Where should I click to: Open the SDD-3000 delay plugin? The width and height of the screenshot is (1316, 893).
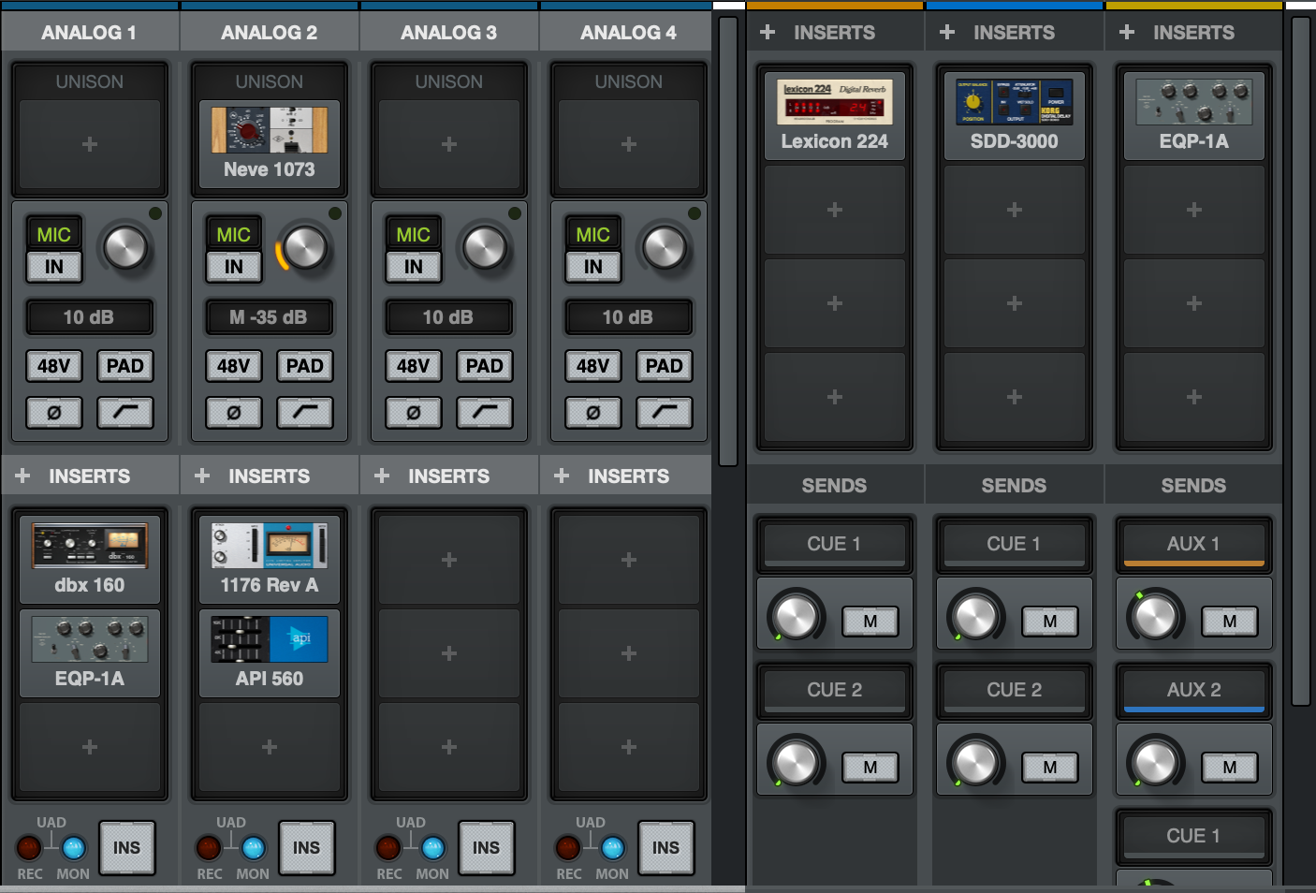click(x=1015, y=116)
